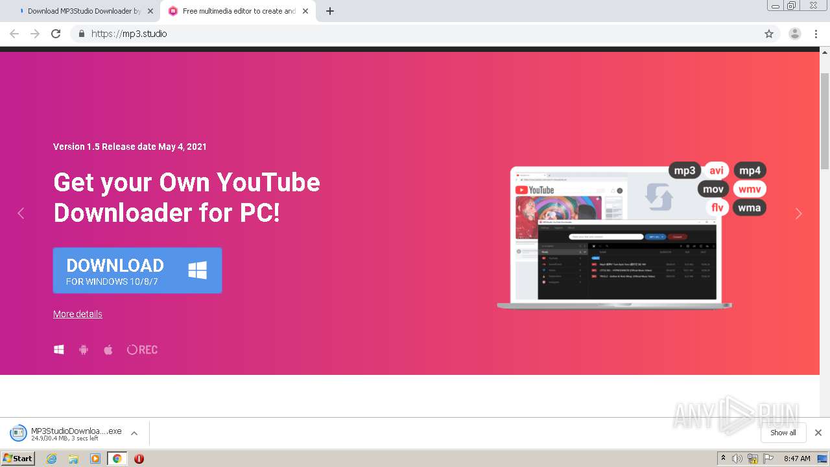Click the 8:47 AM clock

797,459
